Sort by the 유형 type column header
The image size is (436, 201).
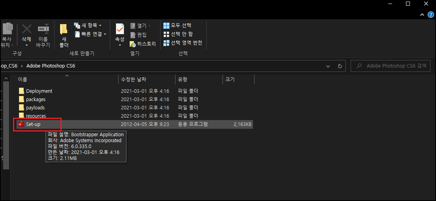[x=199, y=79]
